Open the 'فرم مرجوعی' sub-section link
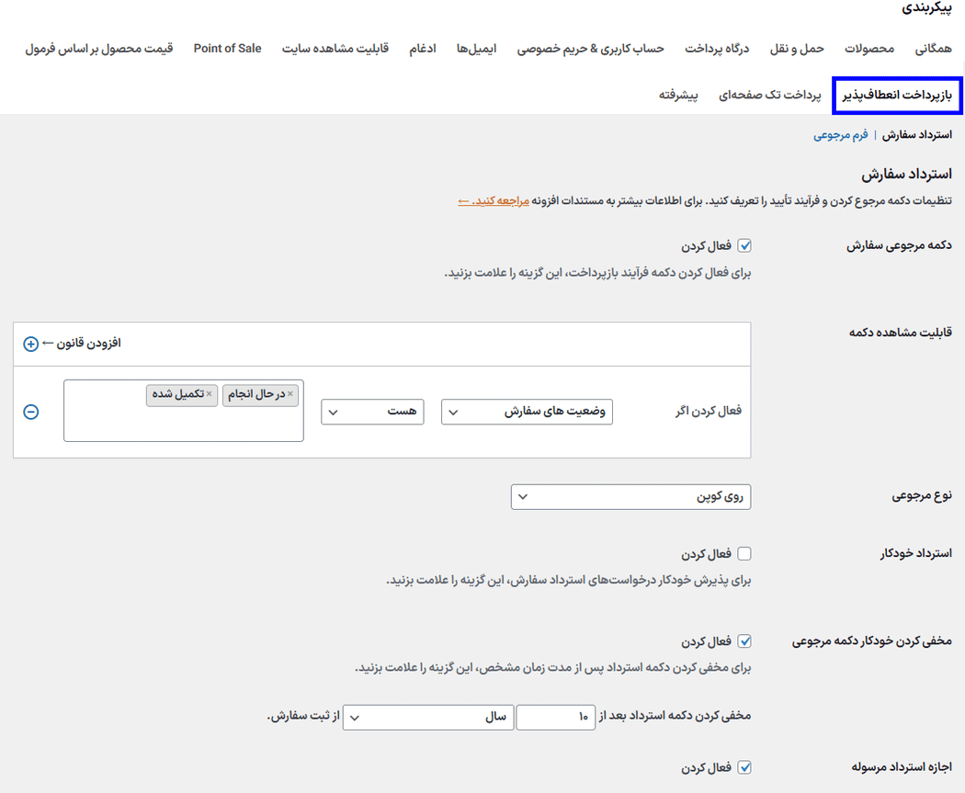Viewport: 965px width, 793px height. [840, 135]
